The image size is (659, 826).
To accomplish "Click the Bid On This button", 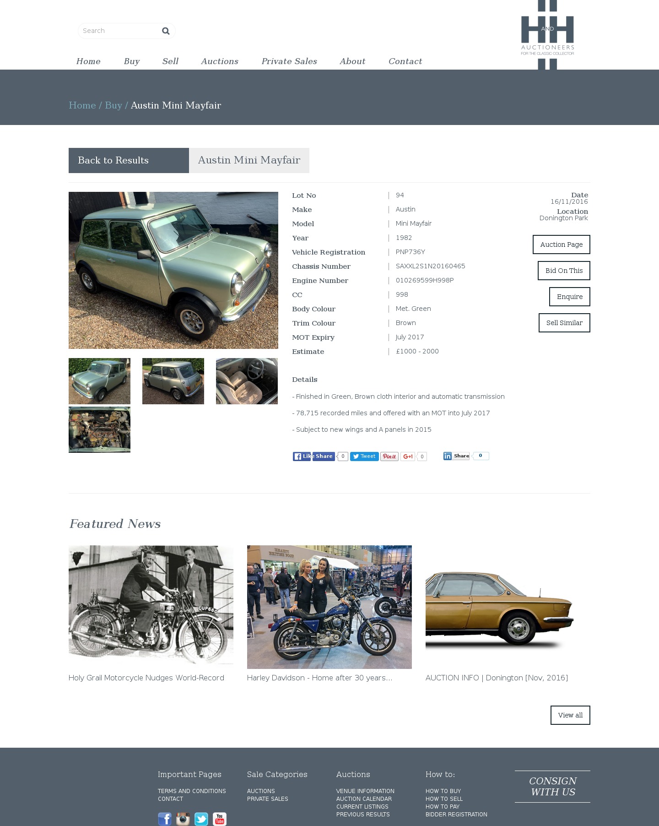I will tap(564, 271).
